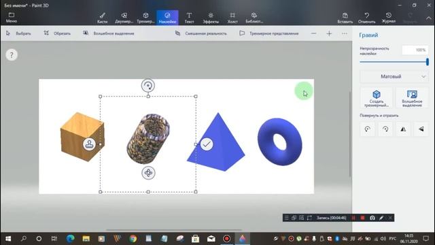Click the vertical scrollbar beside the canvas
435x245 pixels.
click(350, 133)
